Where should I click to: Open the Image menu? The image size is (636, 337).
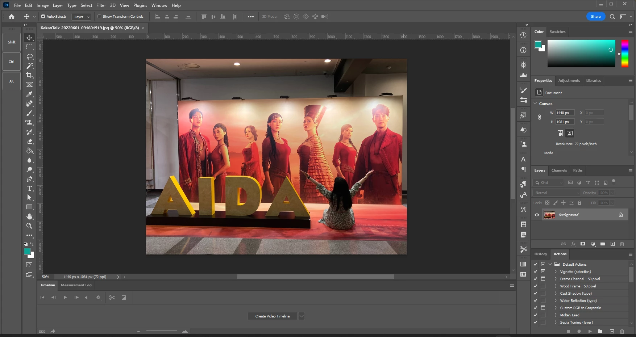[x=42, y=5]
